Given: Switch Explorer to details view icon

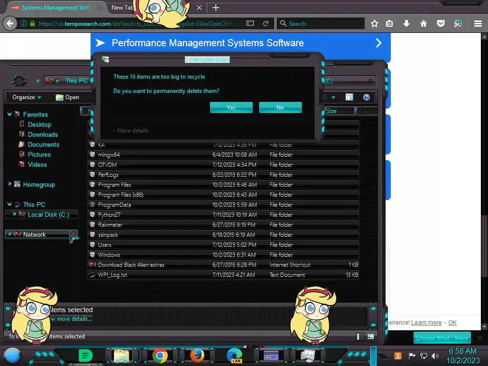Looking at the screenshot, I should tap(360, 336).
